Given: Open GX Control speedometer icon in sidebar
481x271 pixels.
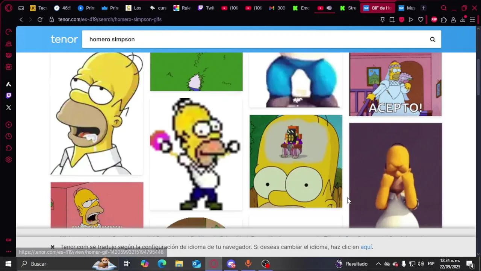Looking at the screenshot, I should [8, 32].
